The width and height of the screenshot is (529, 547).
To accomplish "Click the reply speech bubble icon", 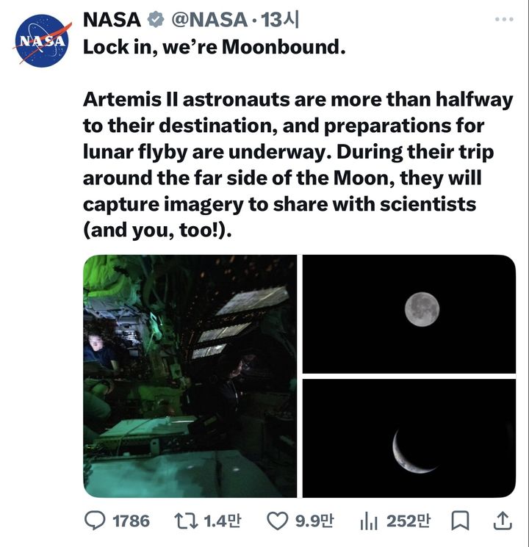I will click(x=96, y=521).
